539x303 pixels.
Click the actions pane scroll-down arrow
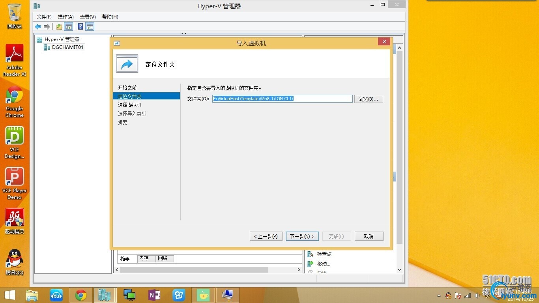pyautogui.click(x=399, y=270)
